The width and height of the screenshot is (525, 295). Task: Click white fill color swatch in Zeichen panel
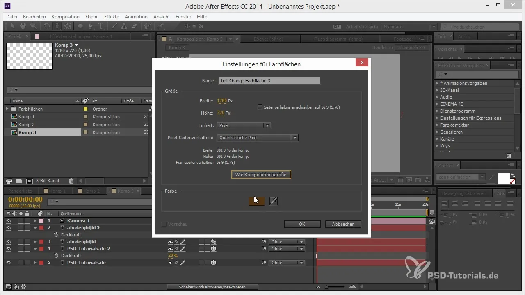pyautogui.click(x=504, y=179)
